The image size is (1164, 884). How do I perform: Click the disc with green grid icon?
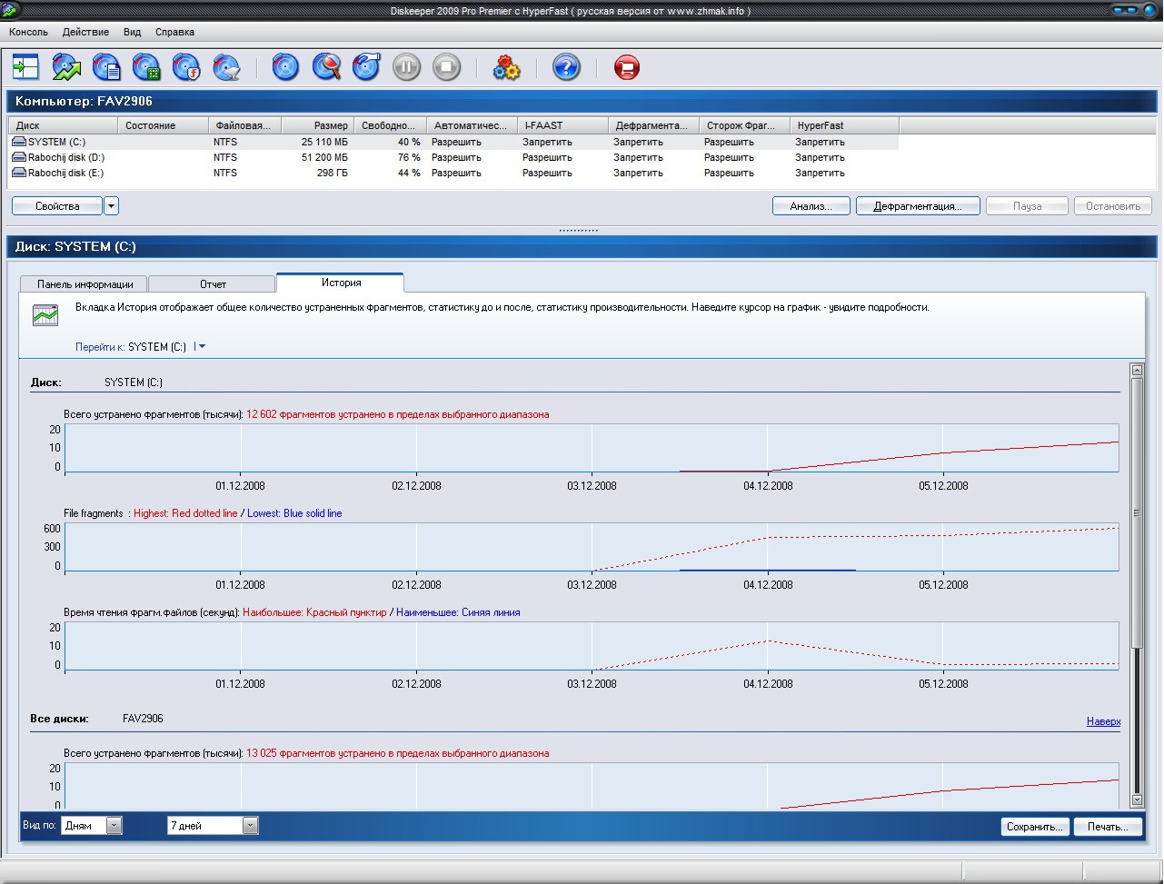(x=146, y=67)
